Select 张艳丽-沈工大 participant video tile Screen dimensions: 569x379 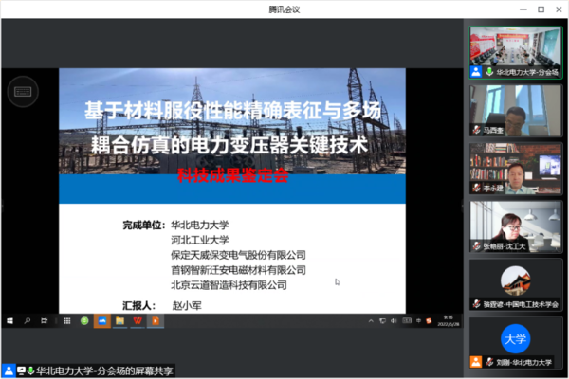[515, 226]
